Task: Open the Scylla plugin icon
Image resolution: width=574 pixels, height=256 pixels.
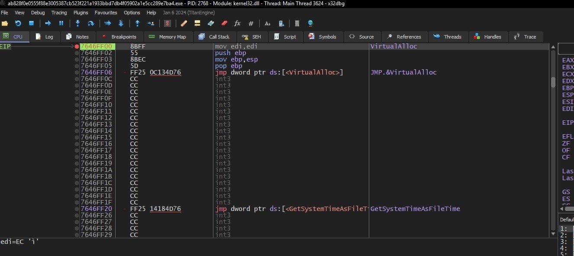Action: click(x=167, y=23)
